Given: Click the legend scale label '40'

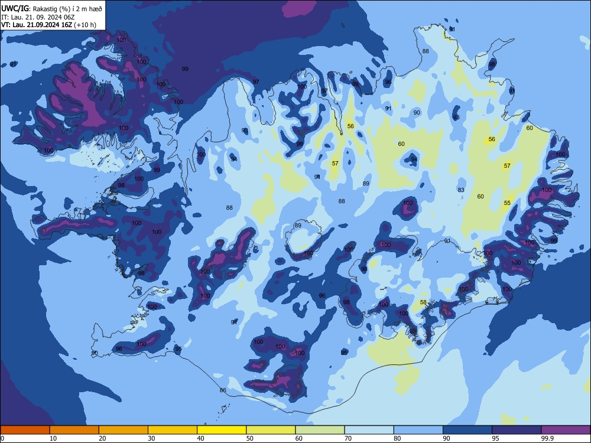Looking at the screenshot, I should point(201,438).
